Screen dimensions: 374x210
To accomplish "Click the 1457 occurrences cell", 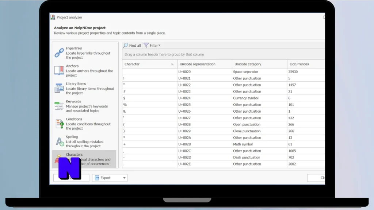I will click(x=306, y=85).
